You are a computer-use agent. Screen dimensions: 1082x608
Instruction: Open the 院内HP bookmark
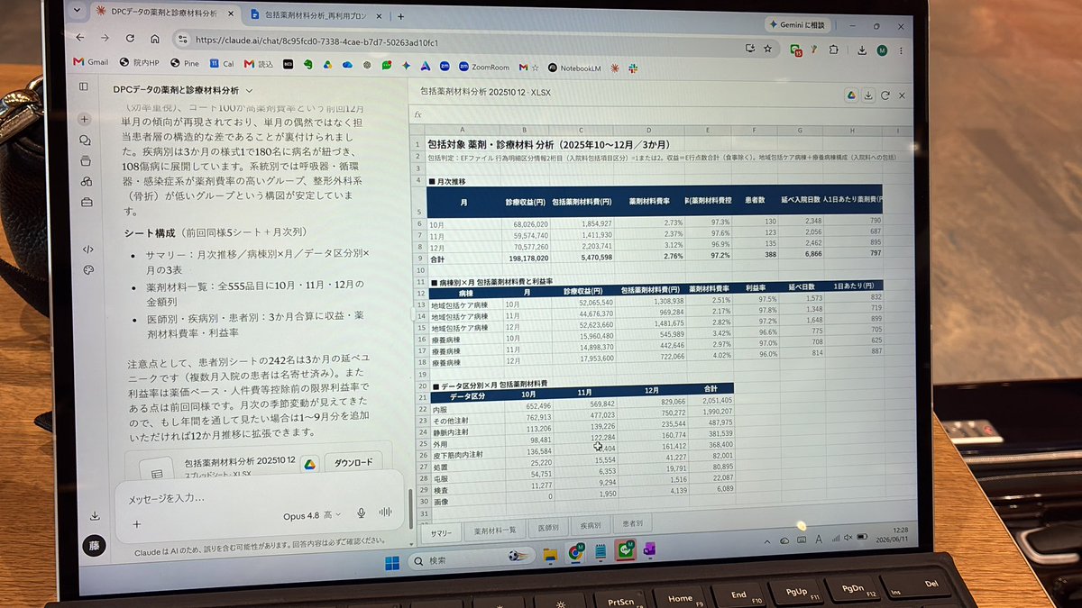coord(140,63)
